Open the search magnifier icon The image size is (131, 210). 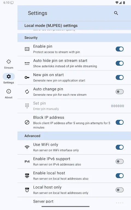[116, 13]
